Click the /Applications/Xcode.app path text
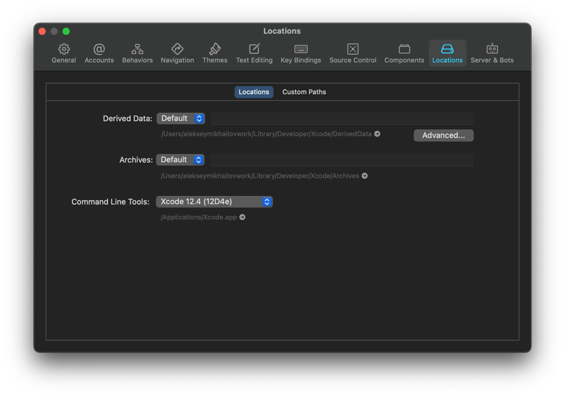The width and height of the screenshot is (565, 397). [x=199, y=217]
